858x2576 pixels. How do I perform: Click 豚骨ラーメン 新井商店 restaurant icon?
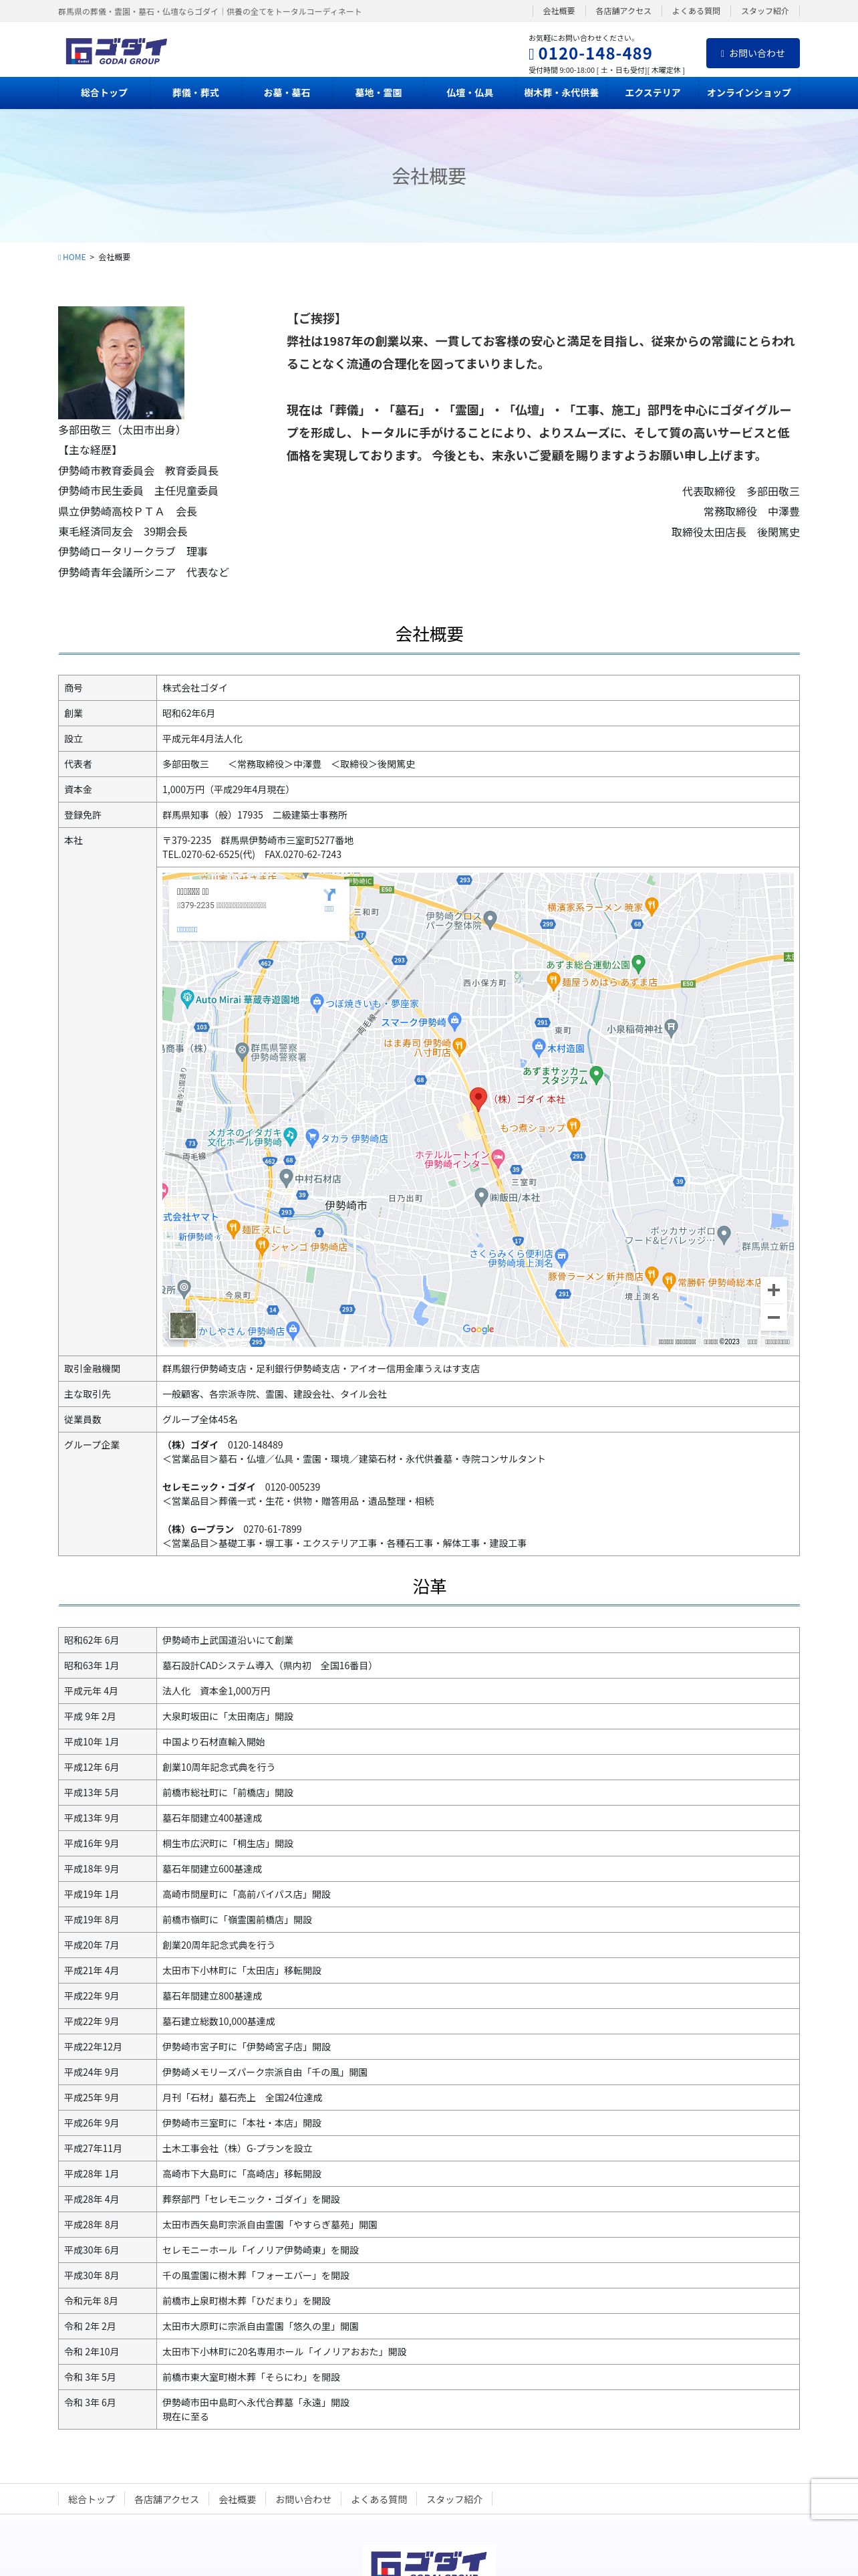tap(652, 1276)
